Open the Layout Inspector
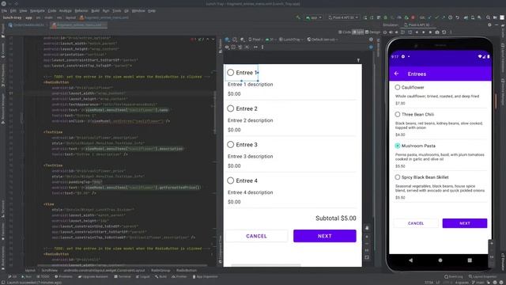Screen dimensions: 506x285 483,276
